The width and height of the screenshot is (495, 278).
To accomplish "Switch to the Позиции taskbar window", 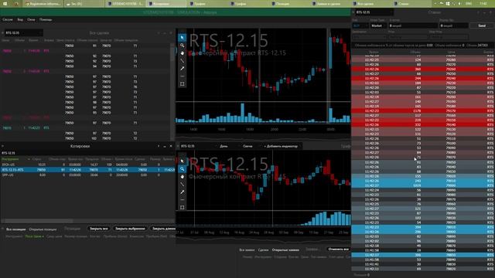I will 288,4.
